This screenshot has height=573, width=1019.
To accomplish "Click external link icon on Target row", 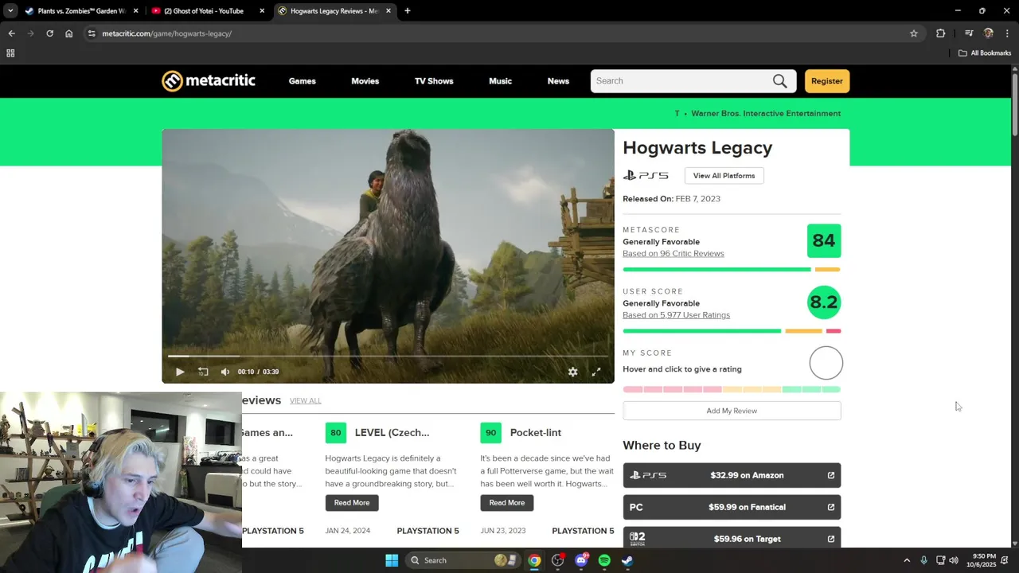I will tap(831, 539).
